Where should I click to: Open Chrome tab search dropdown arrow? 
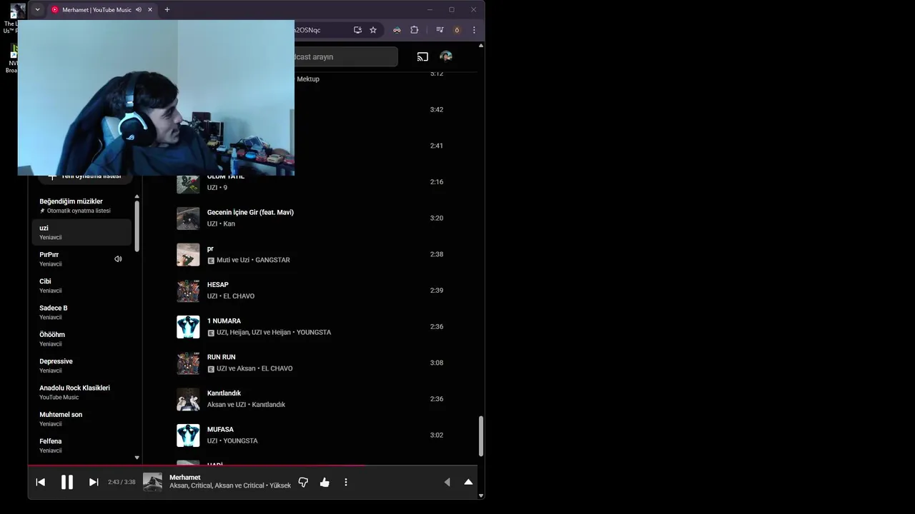pos(37,10)
